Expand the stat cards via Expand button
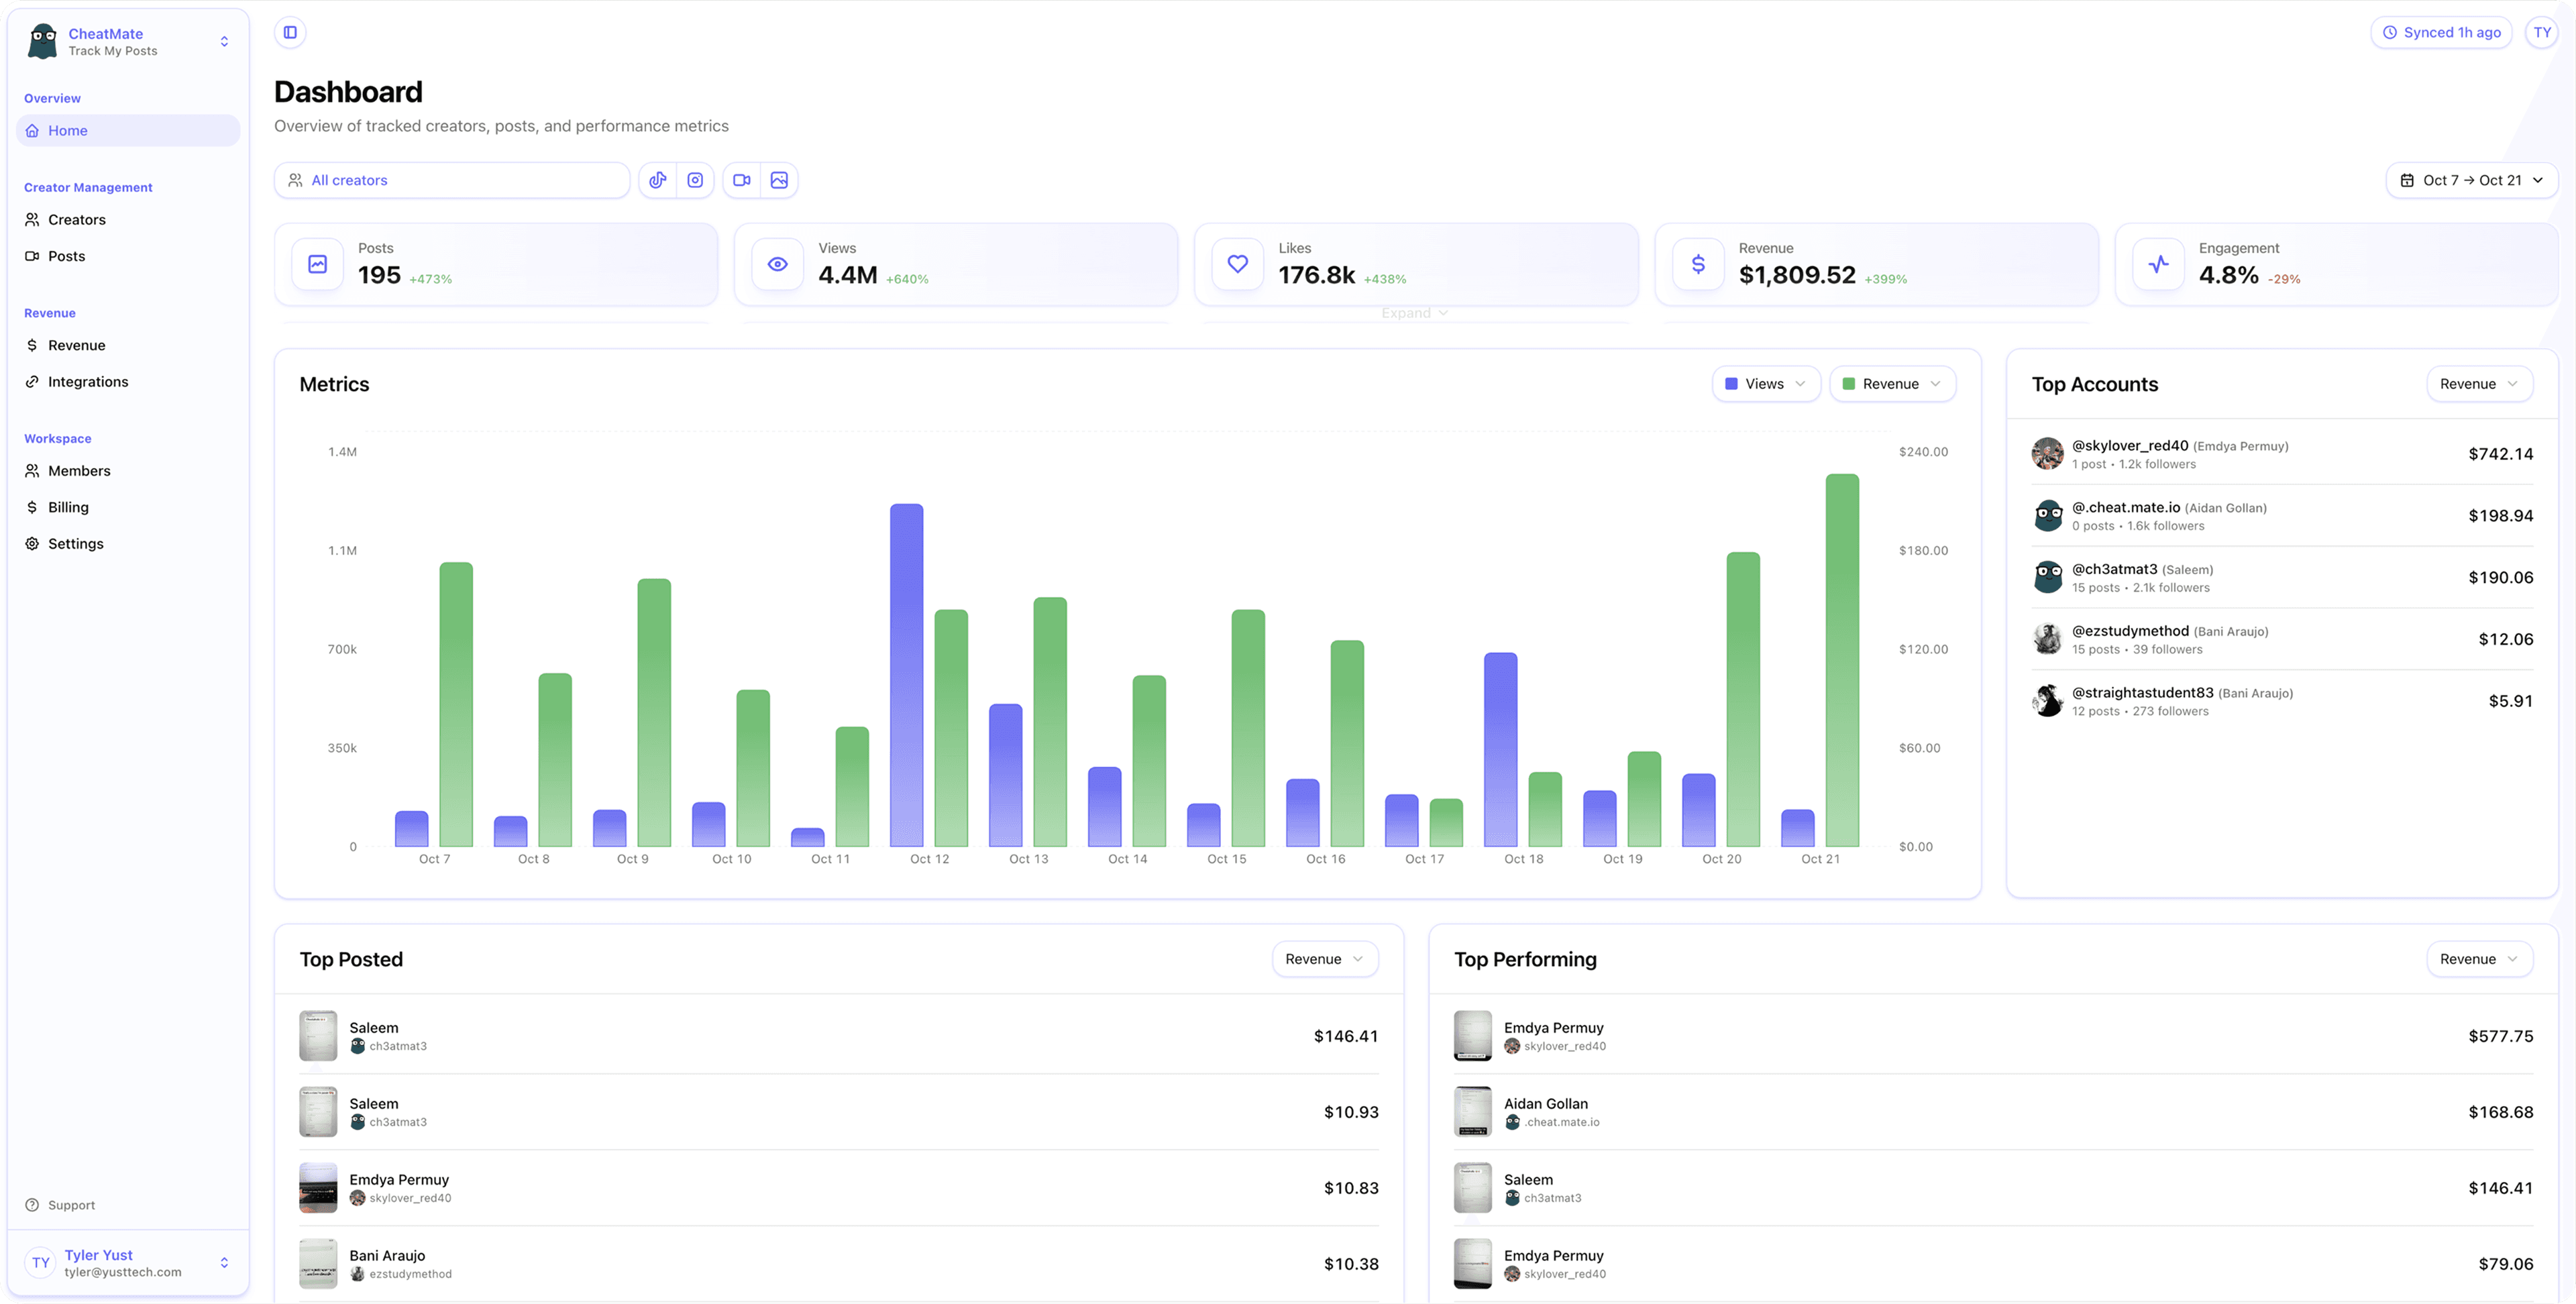 [x=1413, y=312]
